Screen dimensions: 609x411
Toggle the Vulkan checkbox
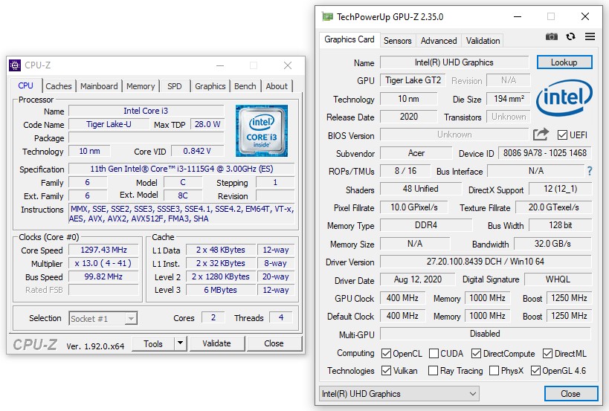point(387,370)
